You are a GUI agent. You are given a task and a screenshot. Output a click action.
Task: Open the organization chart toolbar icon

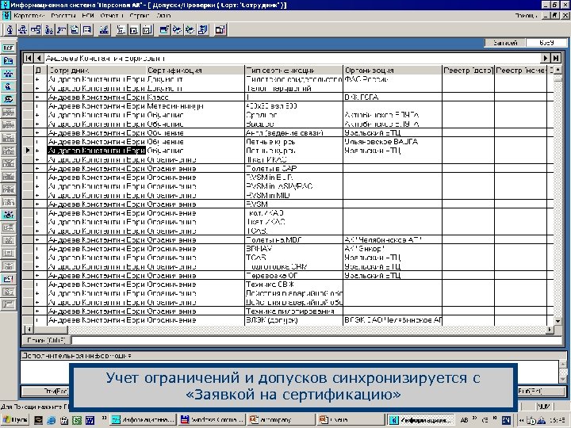23,30
